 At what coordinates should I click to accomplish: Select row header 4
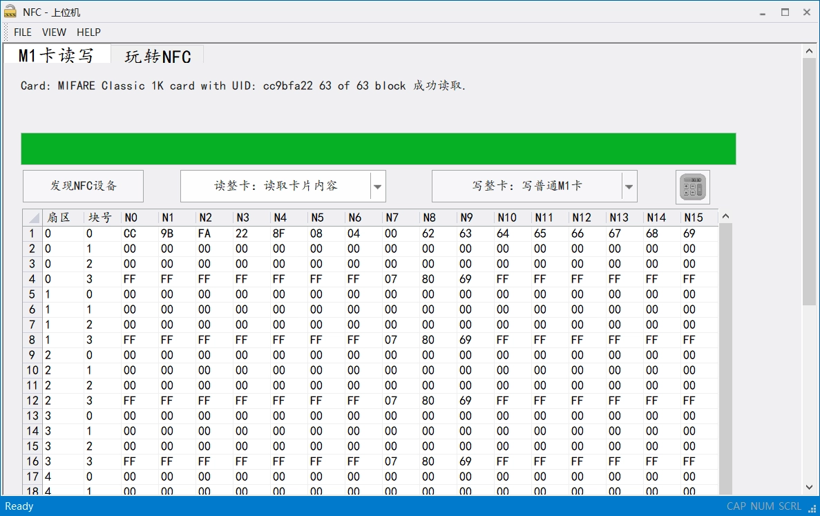coord(32,279)
